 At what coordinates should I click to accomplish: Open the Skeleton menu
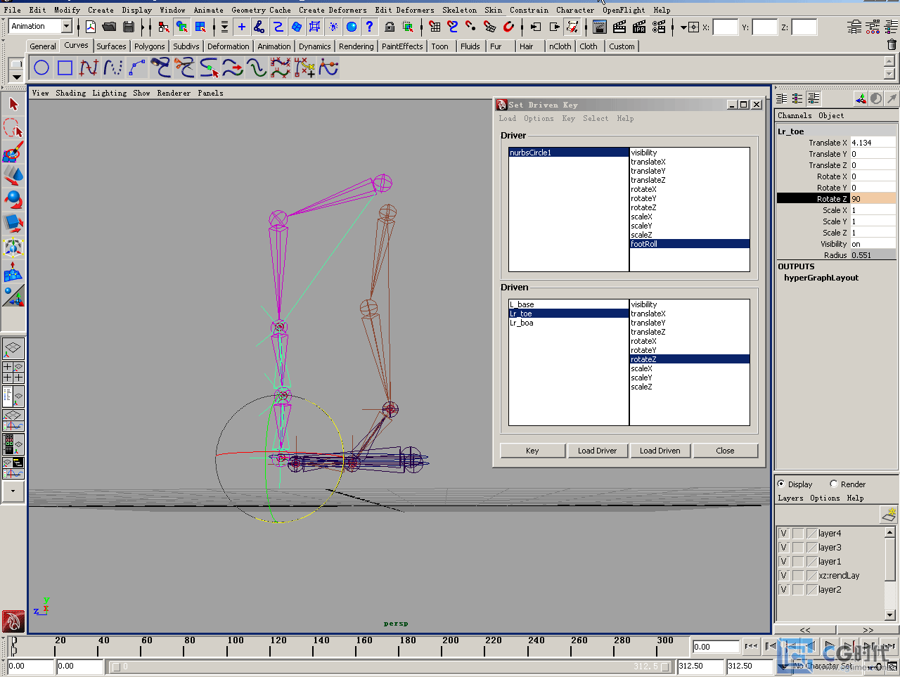tap(460, 10)
